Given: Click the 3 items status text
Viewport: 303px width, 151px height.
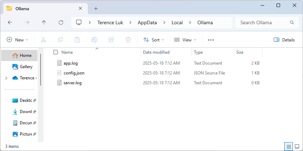Looking at the screenshot, I should pos(12,146).
